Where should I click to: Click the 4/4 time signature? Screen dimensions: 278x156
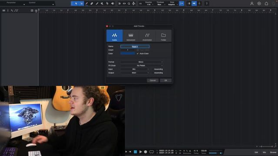coord(196,151)
